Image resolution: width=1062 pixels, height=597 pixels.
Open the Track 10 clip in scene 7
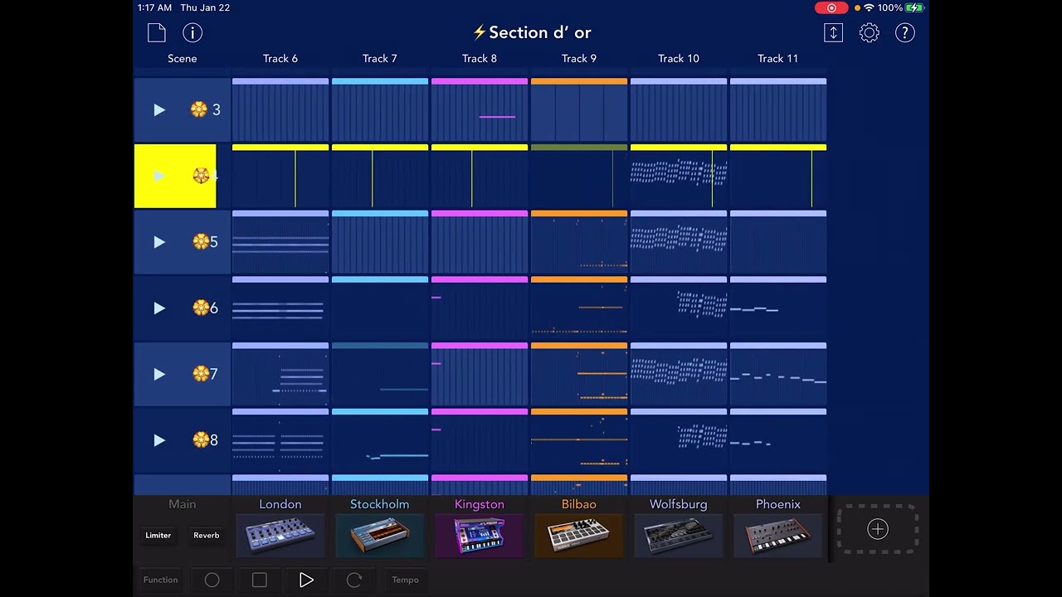[679, 374]
